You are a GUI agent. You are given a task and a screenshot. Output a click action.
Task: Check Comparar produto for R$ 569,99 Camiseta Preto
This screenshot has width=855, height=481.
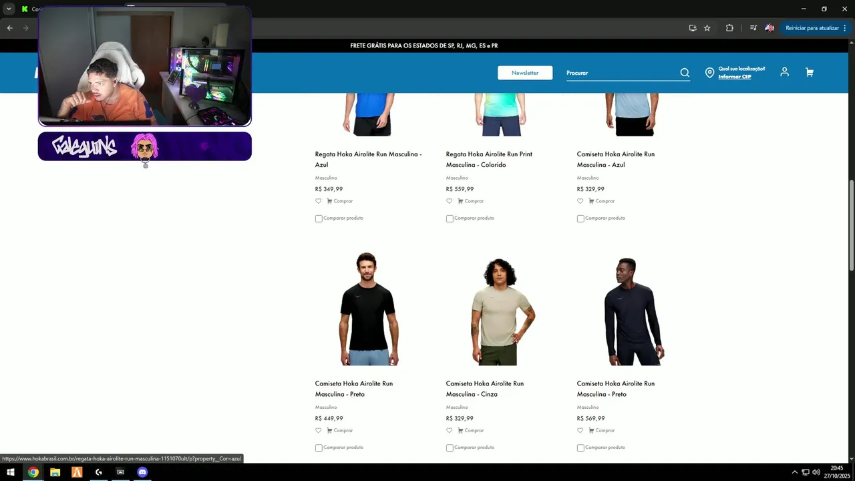pyautogui.click(x=580, y=448)
